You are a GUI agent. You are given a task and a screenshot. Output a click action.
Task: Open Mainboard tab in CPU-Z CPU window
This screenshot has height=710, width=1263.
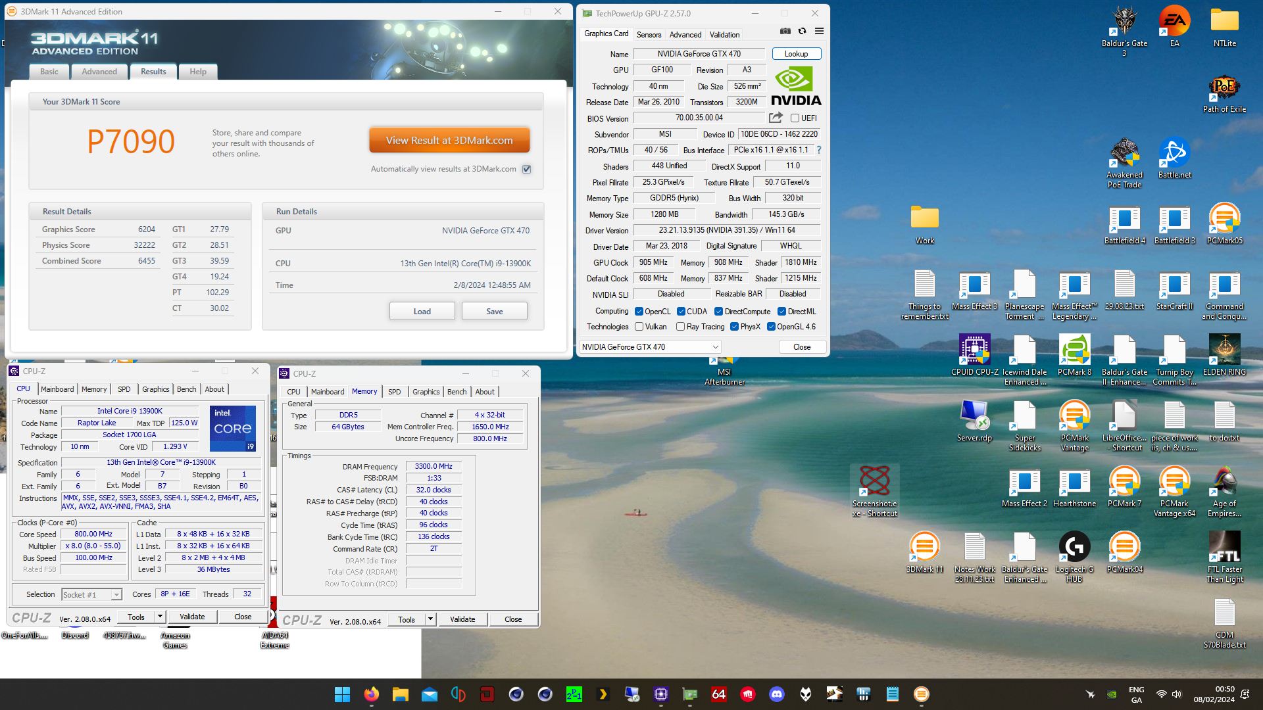pyautogui.click(x=57, y=389)
